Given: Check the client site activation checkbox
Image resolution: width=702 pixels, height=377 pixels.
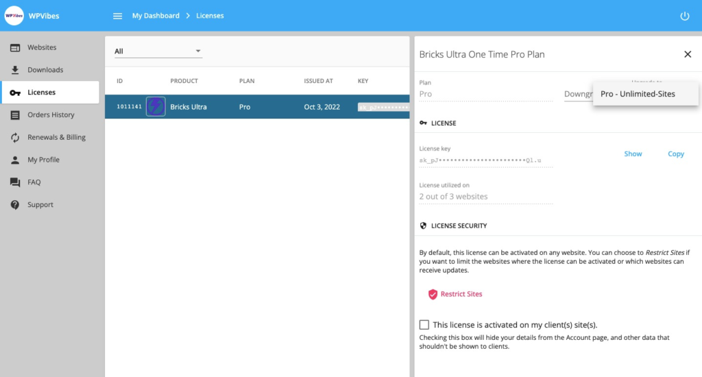Looking at the screenshot, I should 424,325.
